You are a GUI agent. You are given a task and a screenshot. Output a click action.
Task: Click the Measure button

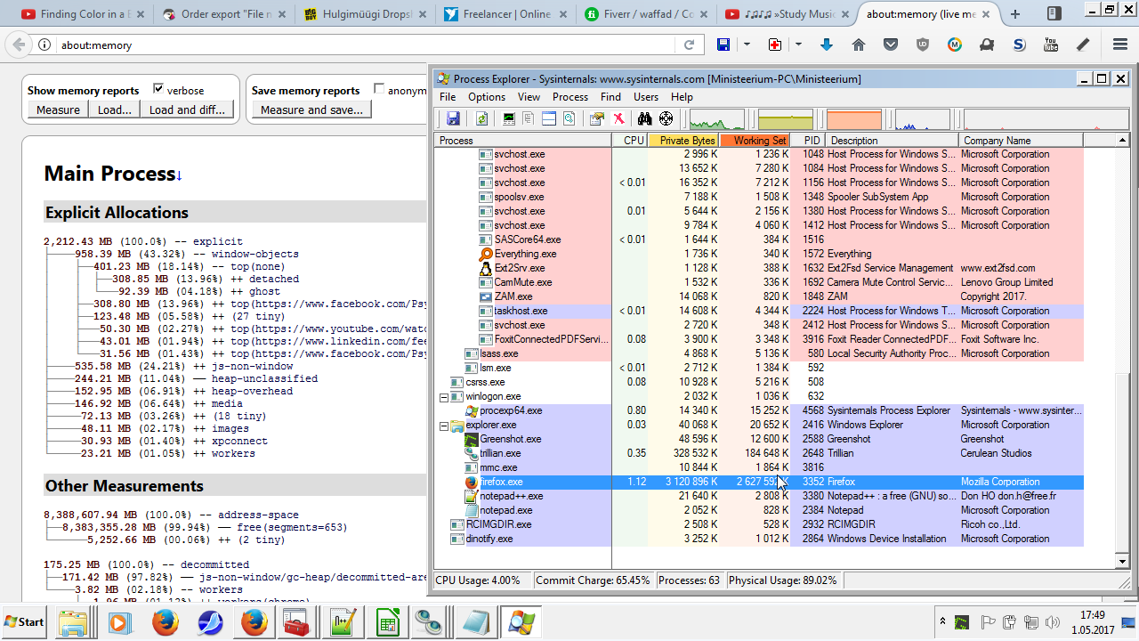[58, 110]
